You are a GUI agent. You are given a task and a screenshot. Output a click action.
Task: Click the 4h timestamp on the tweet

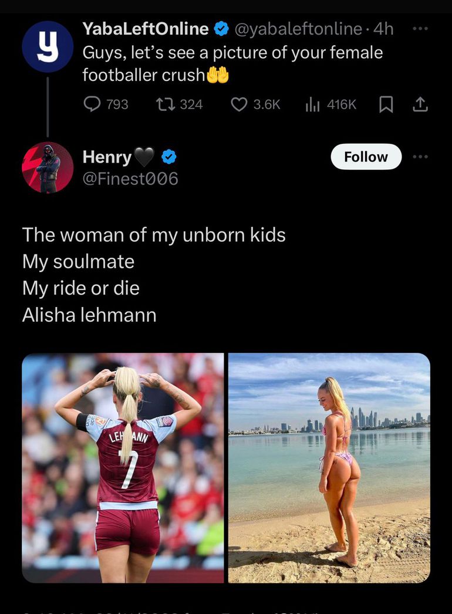coord(384,28)
